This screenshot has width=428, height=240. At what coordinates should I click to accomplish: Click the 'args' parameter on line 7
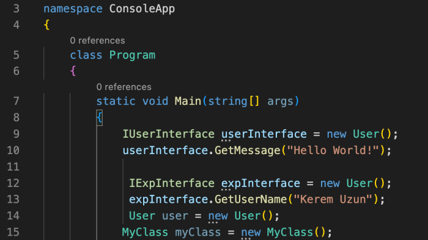280,102
